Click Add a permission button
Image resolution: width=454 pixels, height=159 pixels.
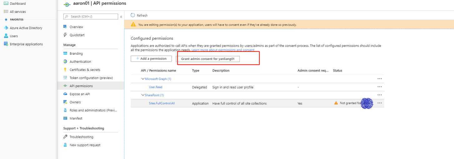(x=151, y=59)
